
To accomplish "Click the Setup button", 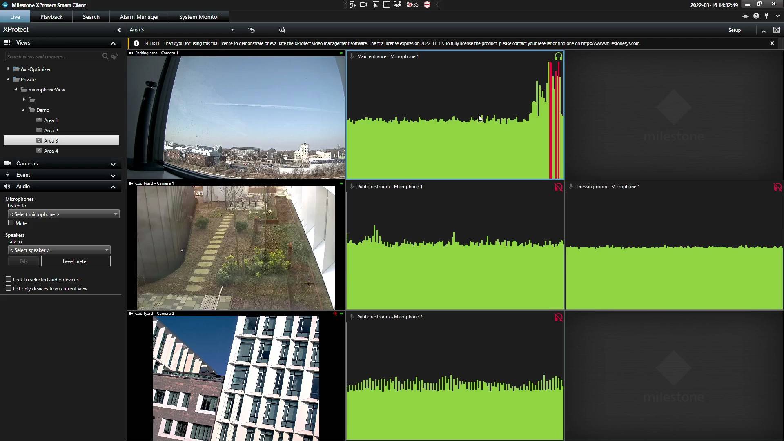I will tap(734, 30).
